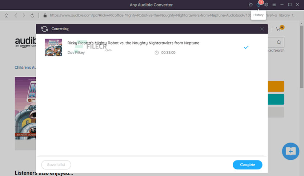This screenshot has width=304, height=176.
Task: Click the teal button on Audible page
Action: pos(276,99)
